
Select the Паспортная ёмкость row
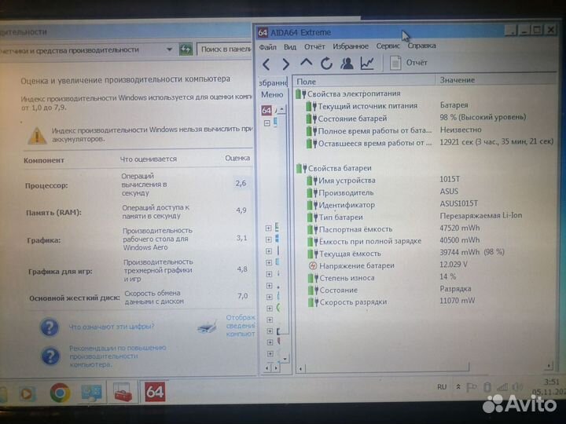coord(349,229)
